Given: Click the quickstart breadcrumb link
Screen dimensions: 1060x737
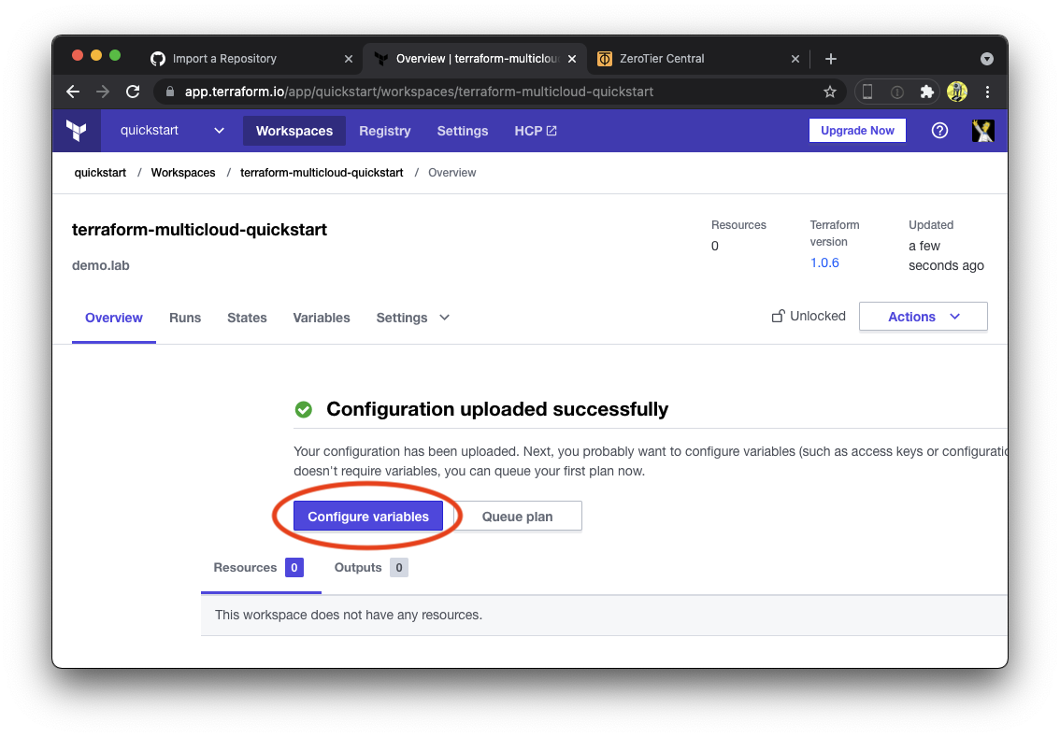Looking at the screenshot, I should coord(100,173).
